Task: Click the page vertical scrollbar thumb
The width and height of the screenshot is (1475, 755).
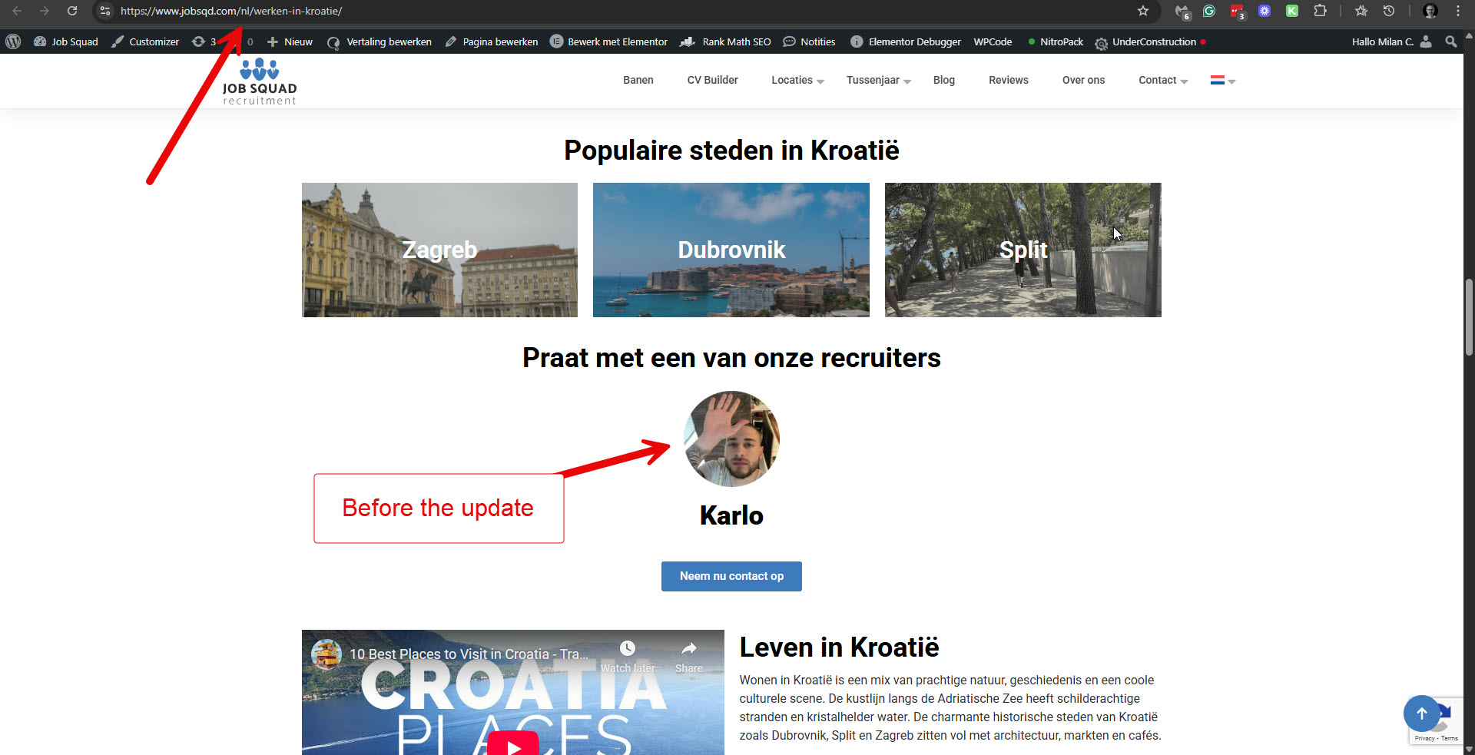Action: [x=1469, y=317]
